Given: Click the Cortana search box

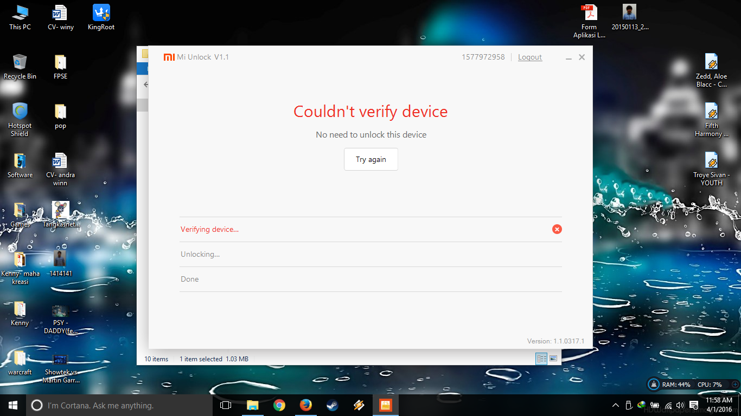Looking at the screenshot, I should click(119, 405).
